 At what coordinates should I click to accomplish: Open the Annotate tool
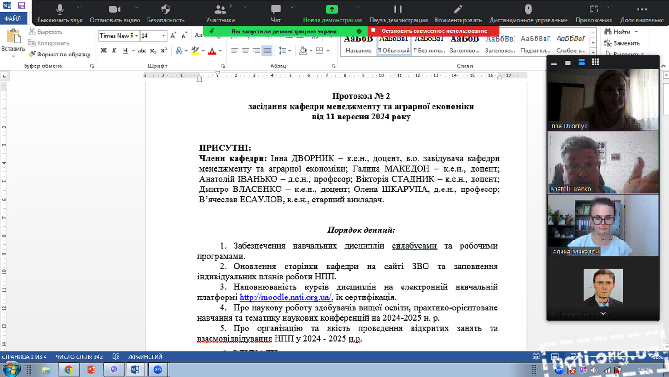coord(458,13)
